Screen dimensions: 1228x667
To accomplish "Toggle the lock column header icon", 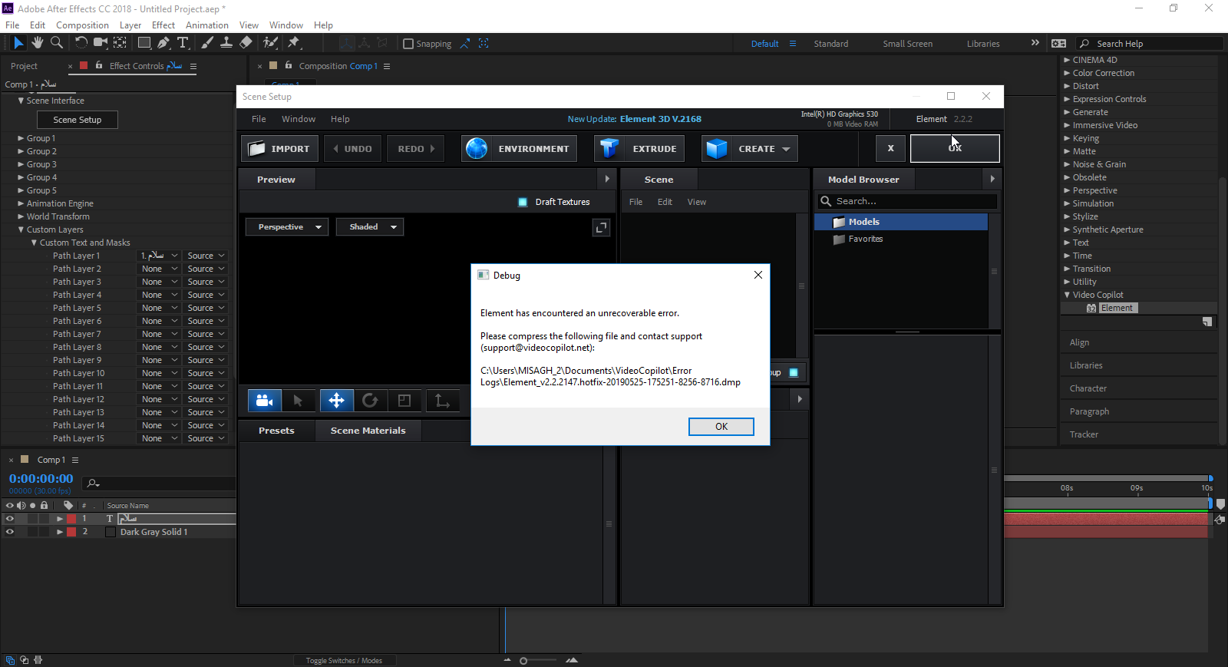I will [x=44, y=505].
